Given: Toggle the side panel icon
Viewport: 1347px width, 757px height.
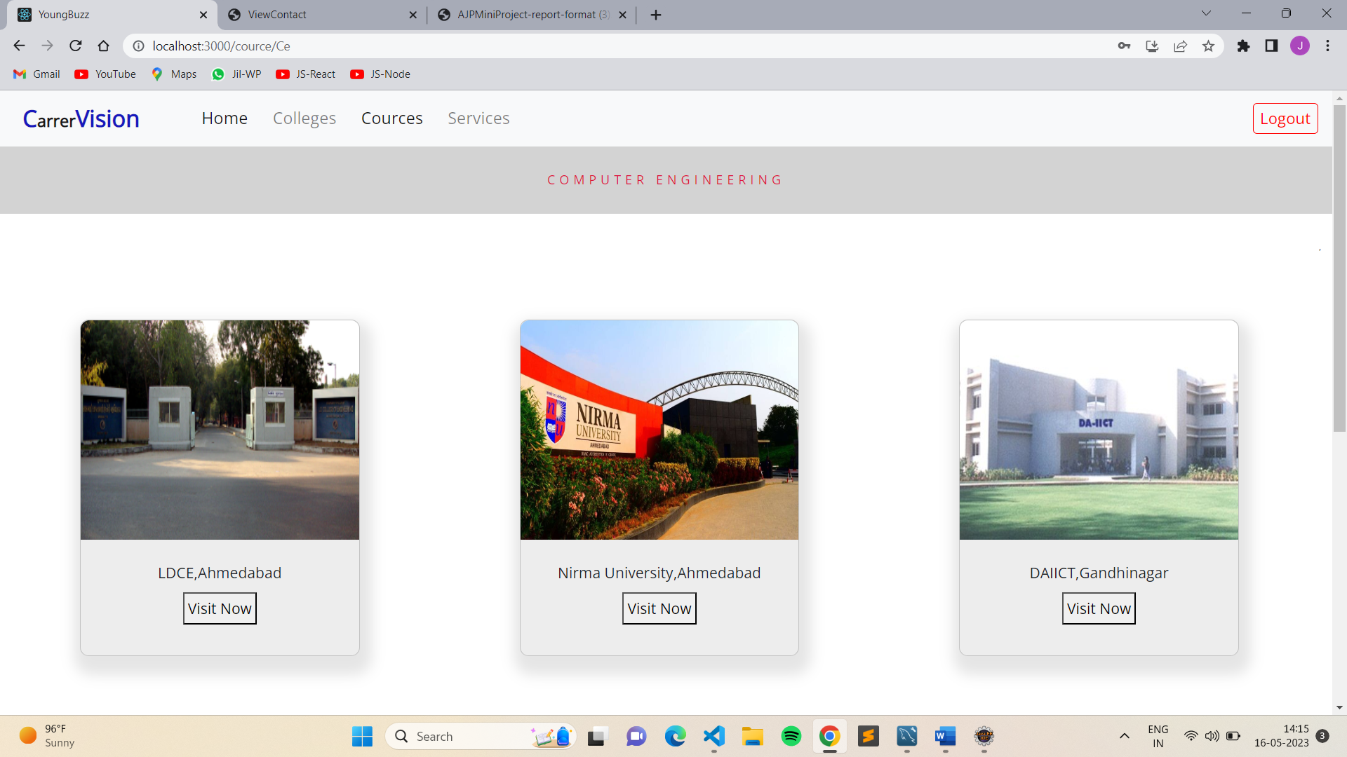Looking at the screenshot, I should (1271, 46).
